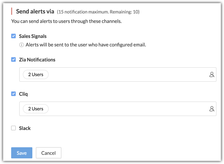Click the notification maximum remaining text
Image resolution: width=224 pixels, height=164 pixels.
point(98,12)
